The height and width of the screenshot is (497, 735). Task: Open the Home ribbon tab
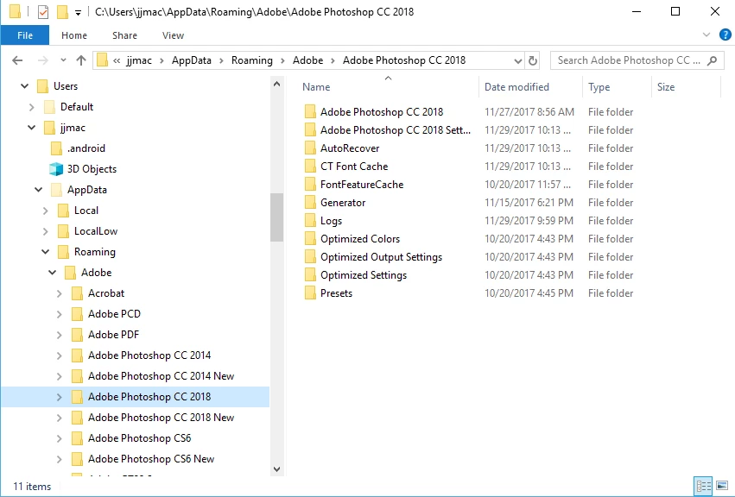point(74,35)
